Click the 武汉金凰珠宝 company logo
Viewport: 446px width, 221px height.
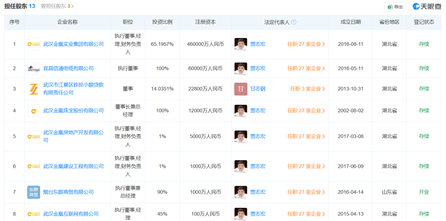tap(33, 111)
